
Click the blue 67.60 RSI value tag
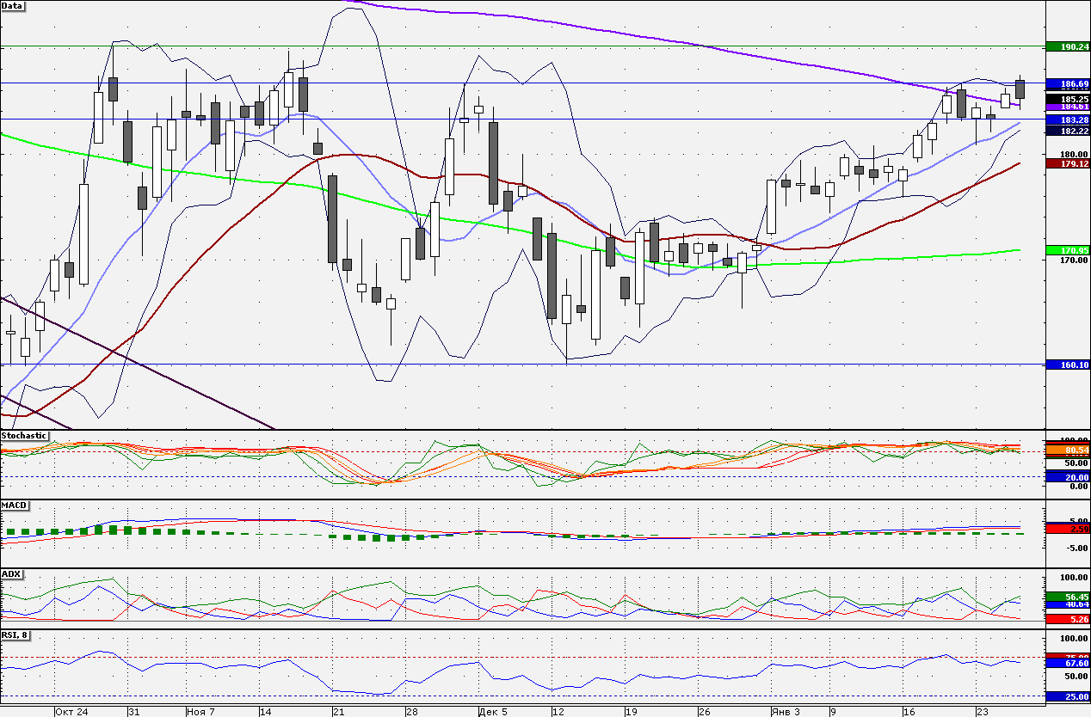1068,663
